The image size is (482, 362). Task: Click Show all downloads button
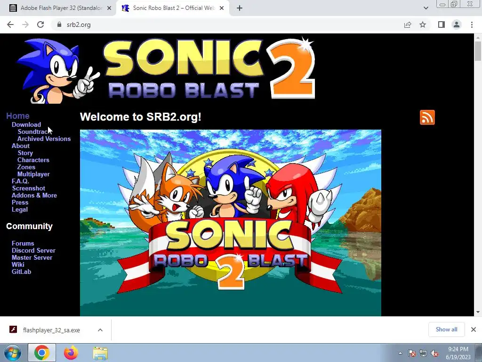click(446, 329)
